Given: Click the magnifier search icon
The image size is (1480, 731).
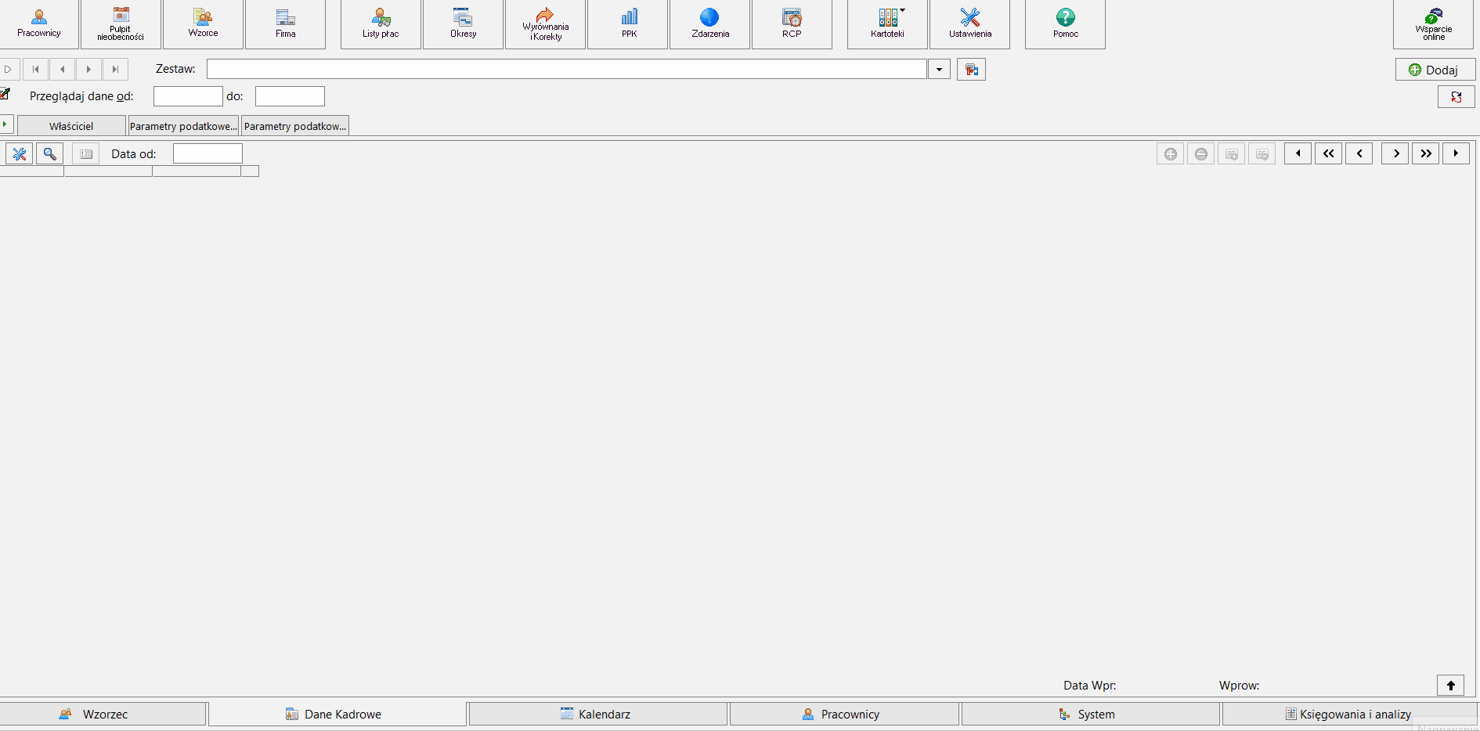Looking at the screenshot, I should 49,153.
